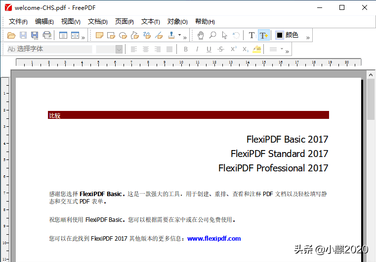
Task: Open the font size dropdown
Action: tap(119, 49)
